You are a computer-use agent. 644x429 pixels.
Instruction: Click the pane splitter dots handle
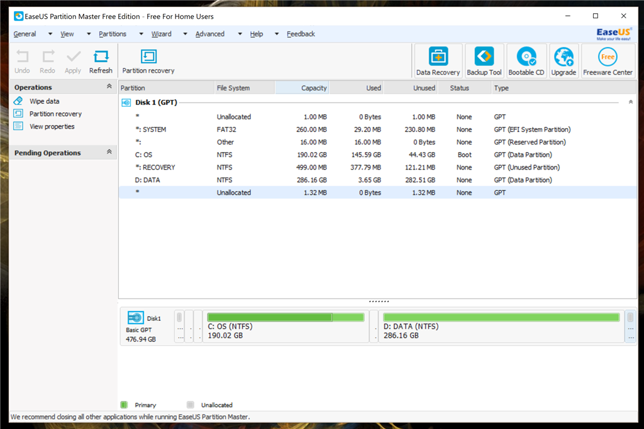[378, 301]
